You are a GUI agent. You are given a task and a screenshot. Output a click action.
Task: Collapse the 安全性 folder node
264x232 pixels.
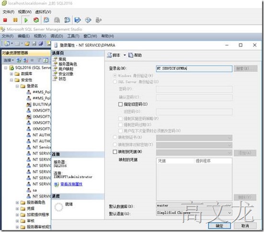click(11, 80)
